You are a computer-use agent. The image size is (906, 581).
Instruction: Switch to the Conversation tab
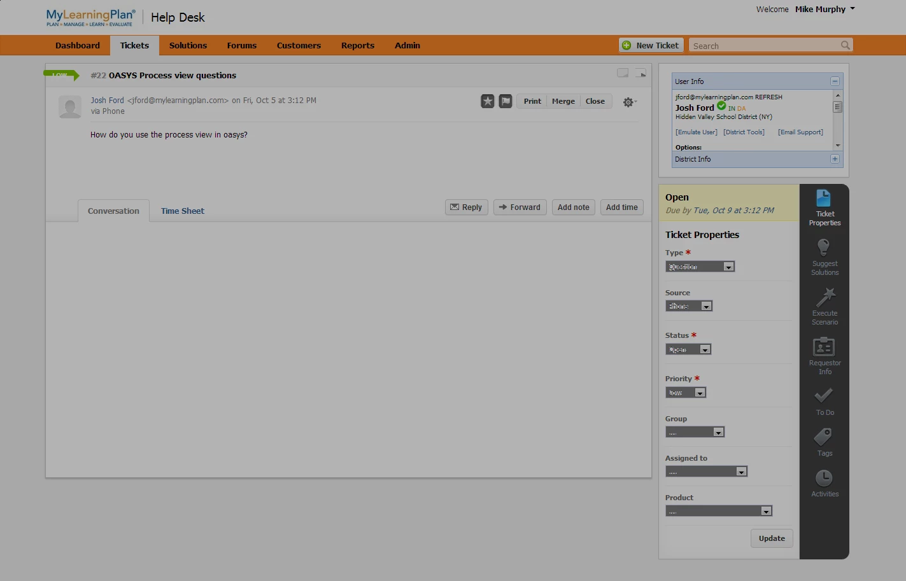click(x=113, y=211)
